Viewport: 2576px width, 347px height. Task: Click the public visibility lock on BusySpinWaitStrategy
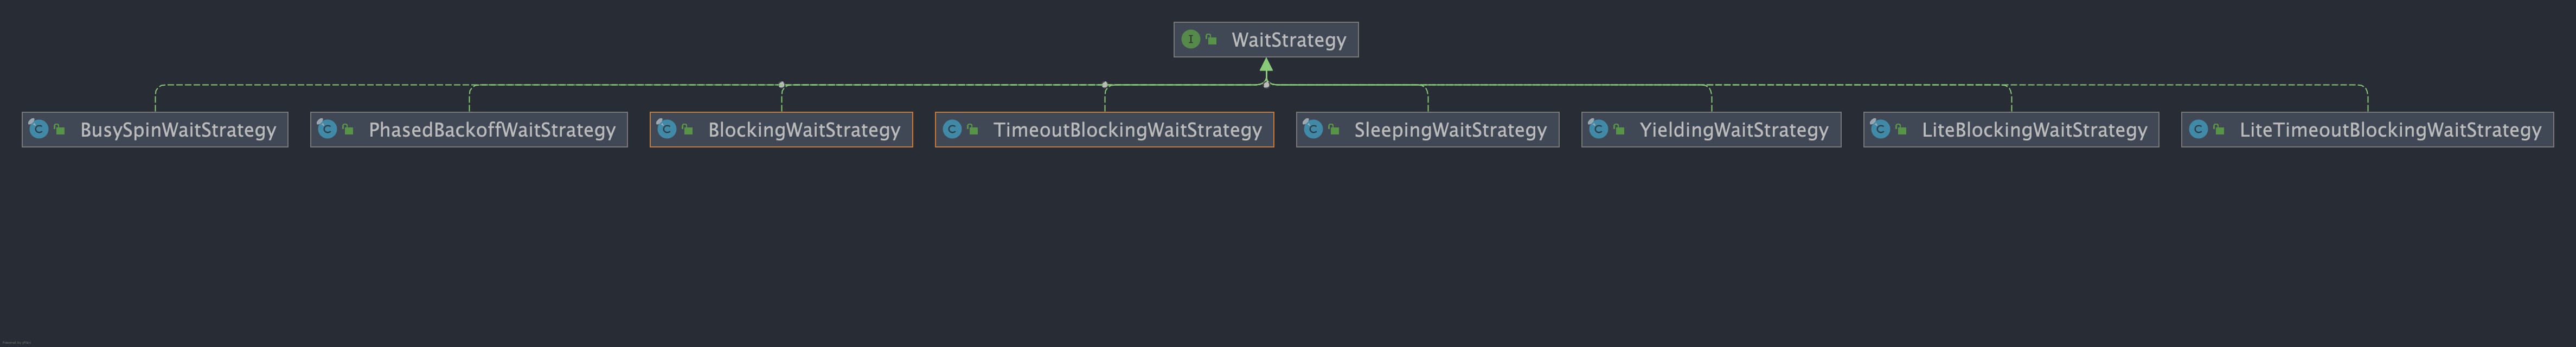(59, 129)
